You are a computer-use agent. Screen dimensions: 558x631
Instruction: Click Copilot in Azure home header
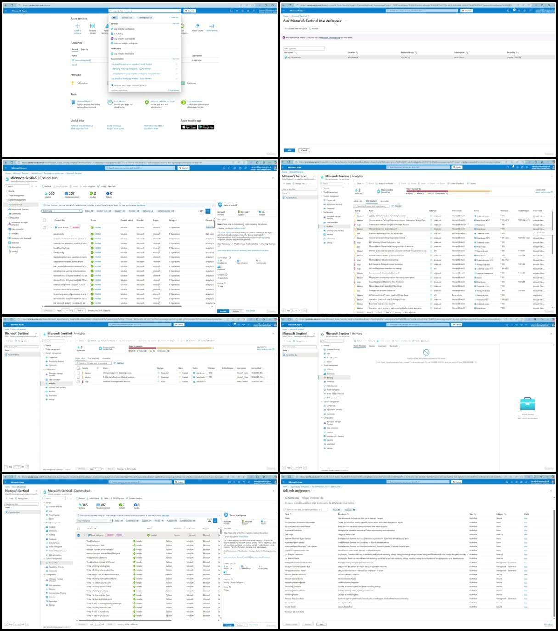pos(189,11)
